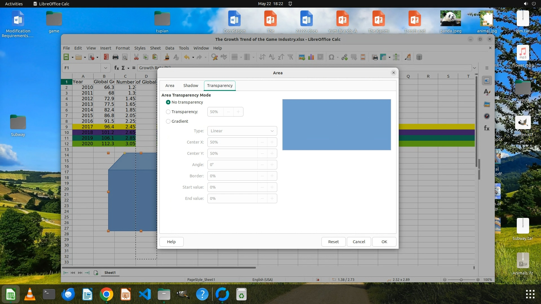Click the Export as PDF icon
Viewport: 541px width, 304px height.
(106, 57)
